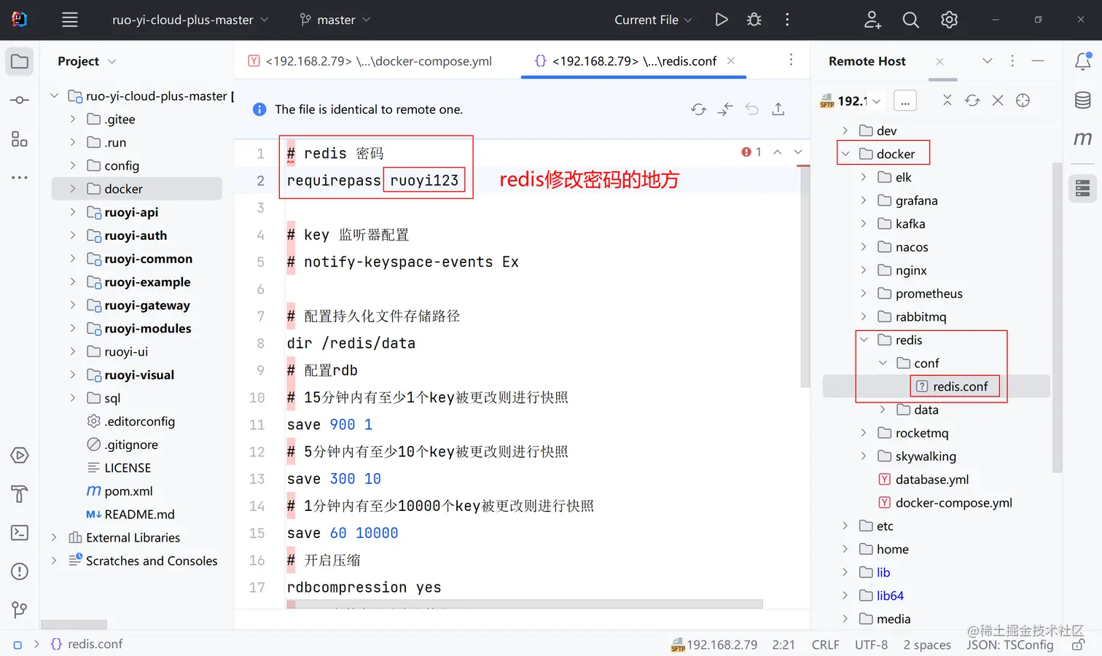Close the redis.conf editor tab

[731, 61]
